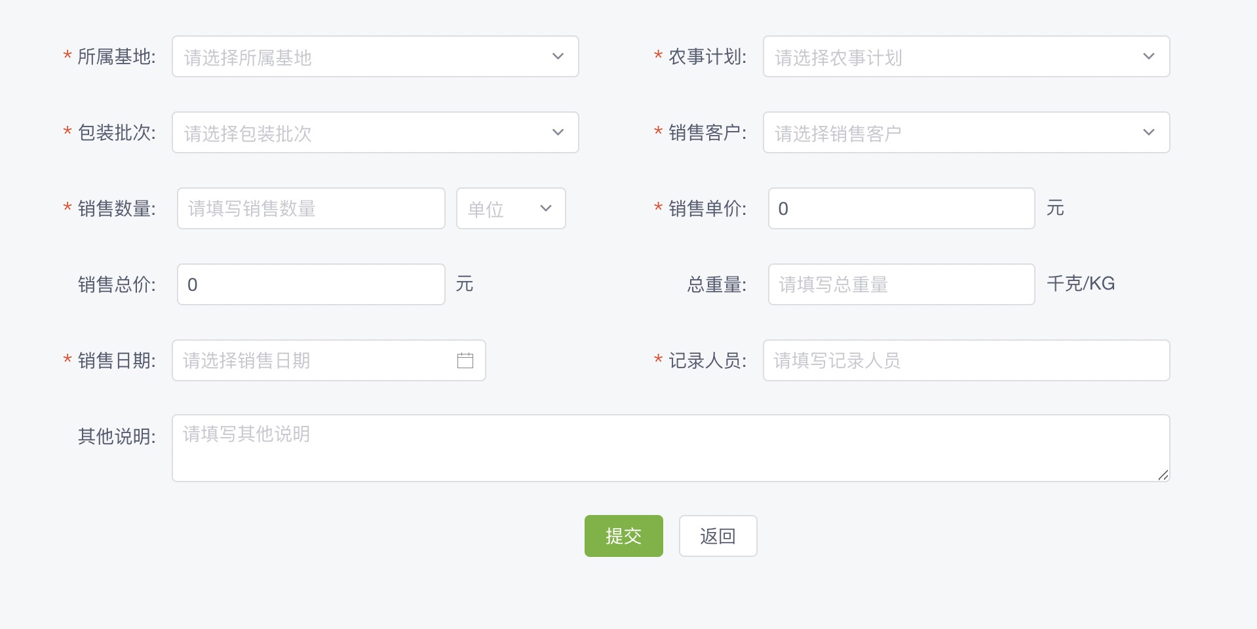
Task: Focus the 销售总价 total price input
Action: pyautogui.click(x=311, y=284)
